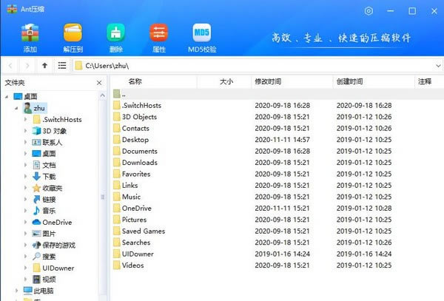The height and width of the screenshot is (301, 444).
Task: Toggle the list view mode icon
Action: 62,66
